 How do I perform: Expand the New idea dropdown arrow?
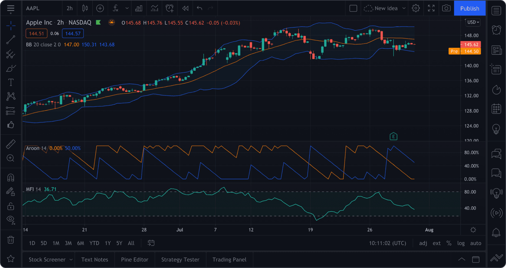click(404, 8)
